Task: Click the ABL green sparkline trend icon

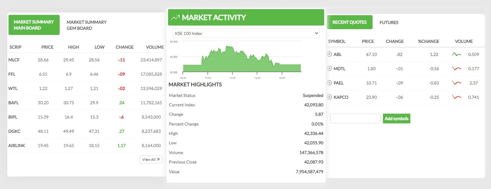Action: (457, 54)
